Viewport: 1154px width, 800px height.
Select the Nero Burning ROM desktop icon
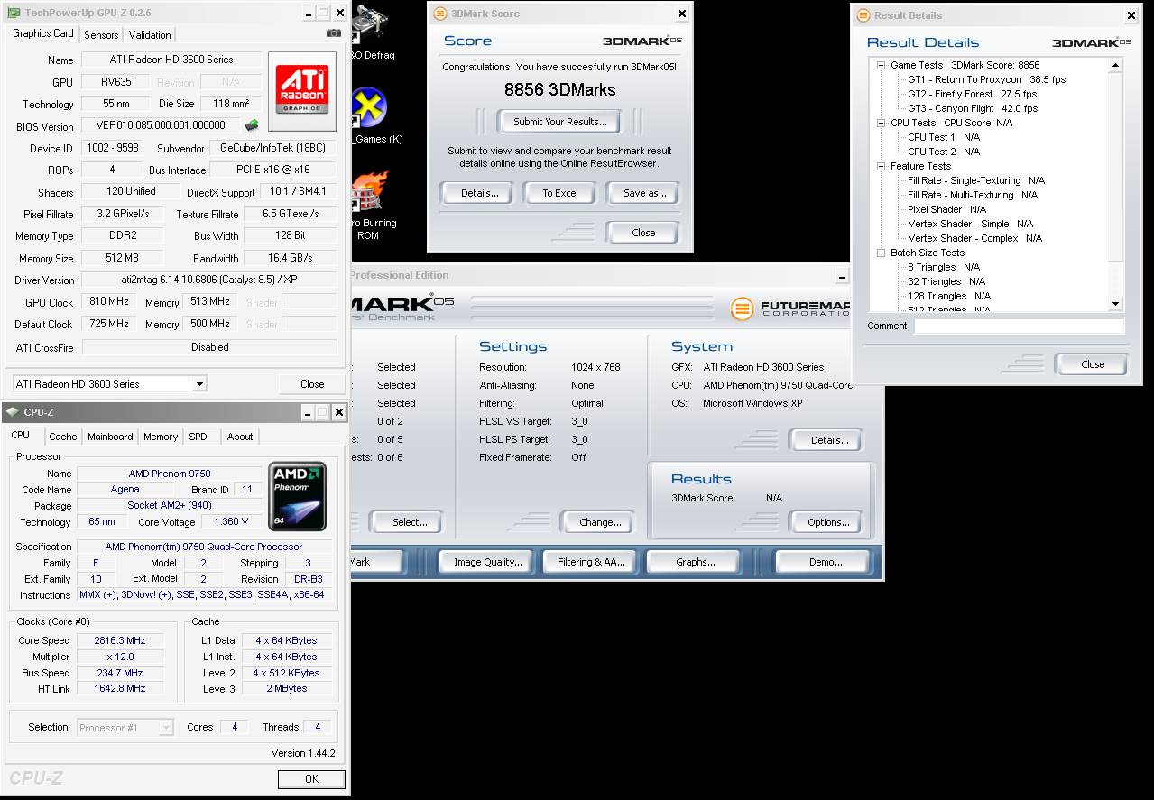(x=372, y=206)
